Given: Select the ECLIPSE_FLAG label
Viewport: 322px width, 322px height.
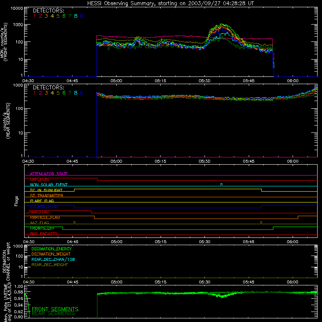Looking at the screenshot, I should click(x=44, y=206).
